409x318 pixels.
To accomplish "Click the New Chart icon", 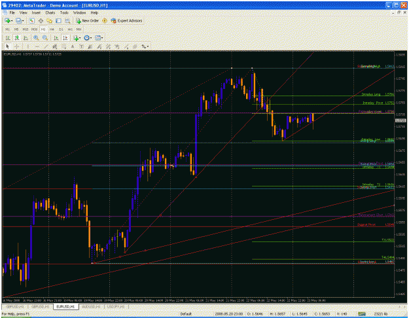I will [x=7, y=20].
